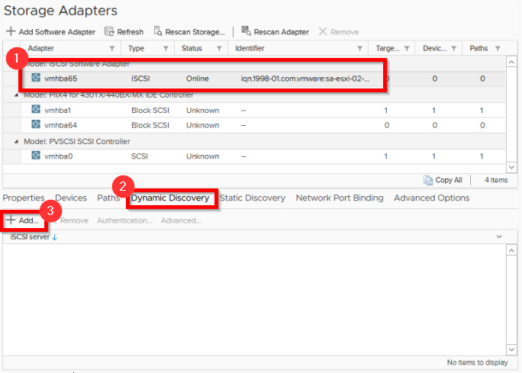Viewport: 522px width, 373px height.
Task: Open the Identifier column filter
Action: (x=359, y=49)
